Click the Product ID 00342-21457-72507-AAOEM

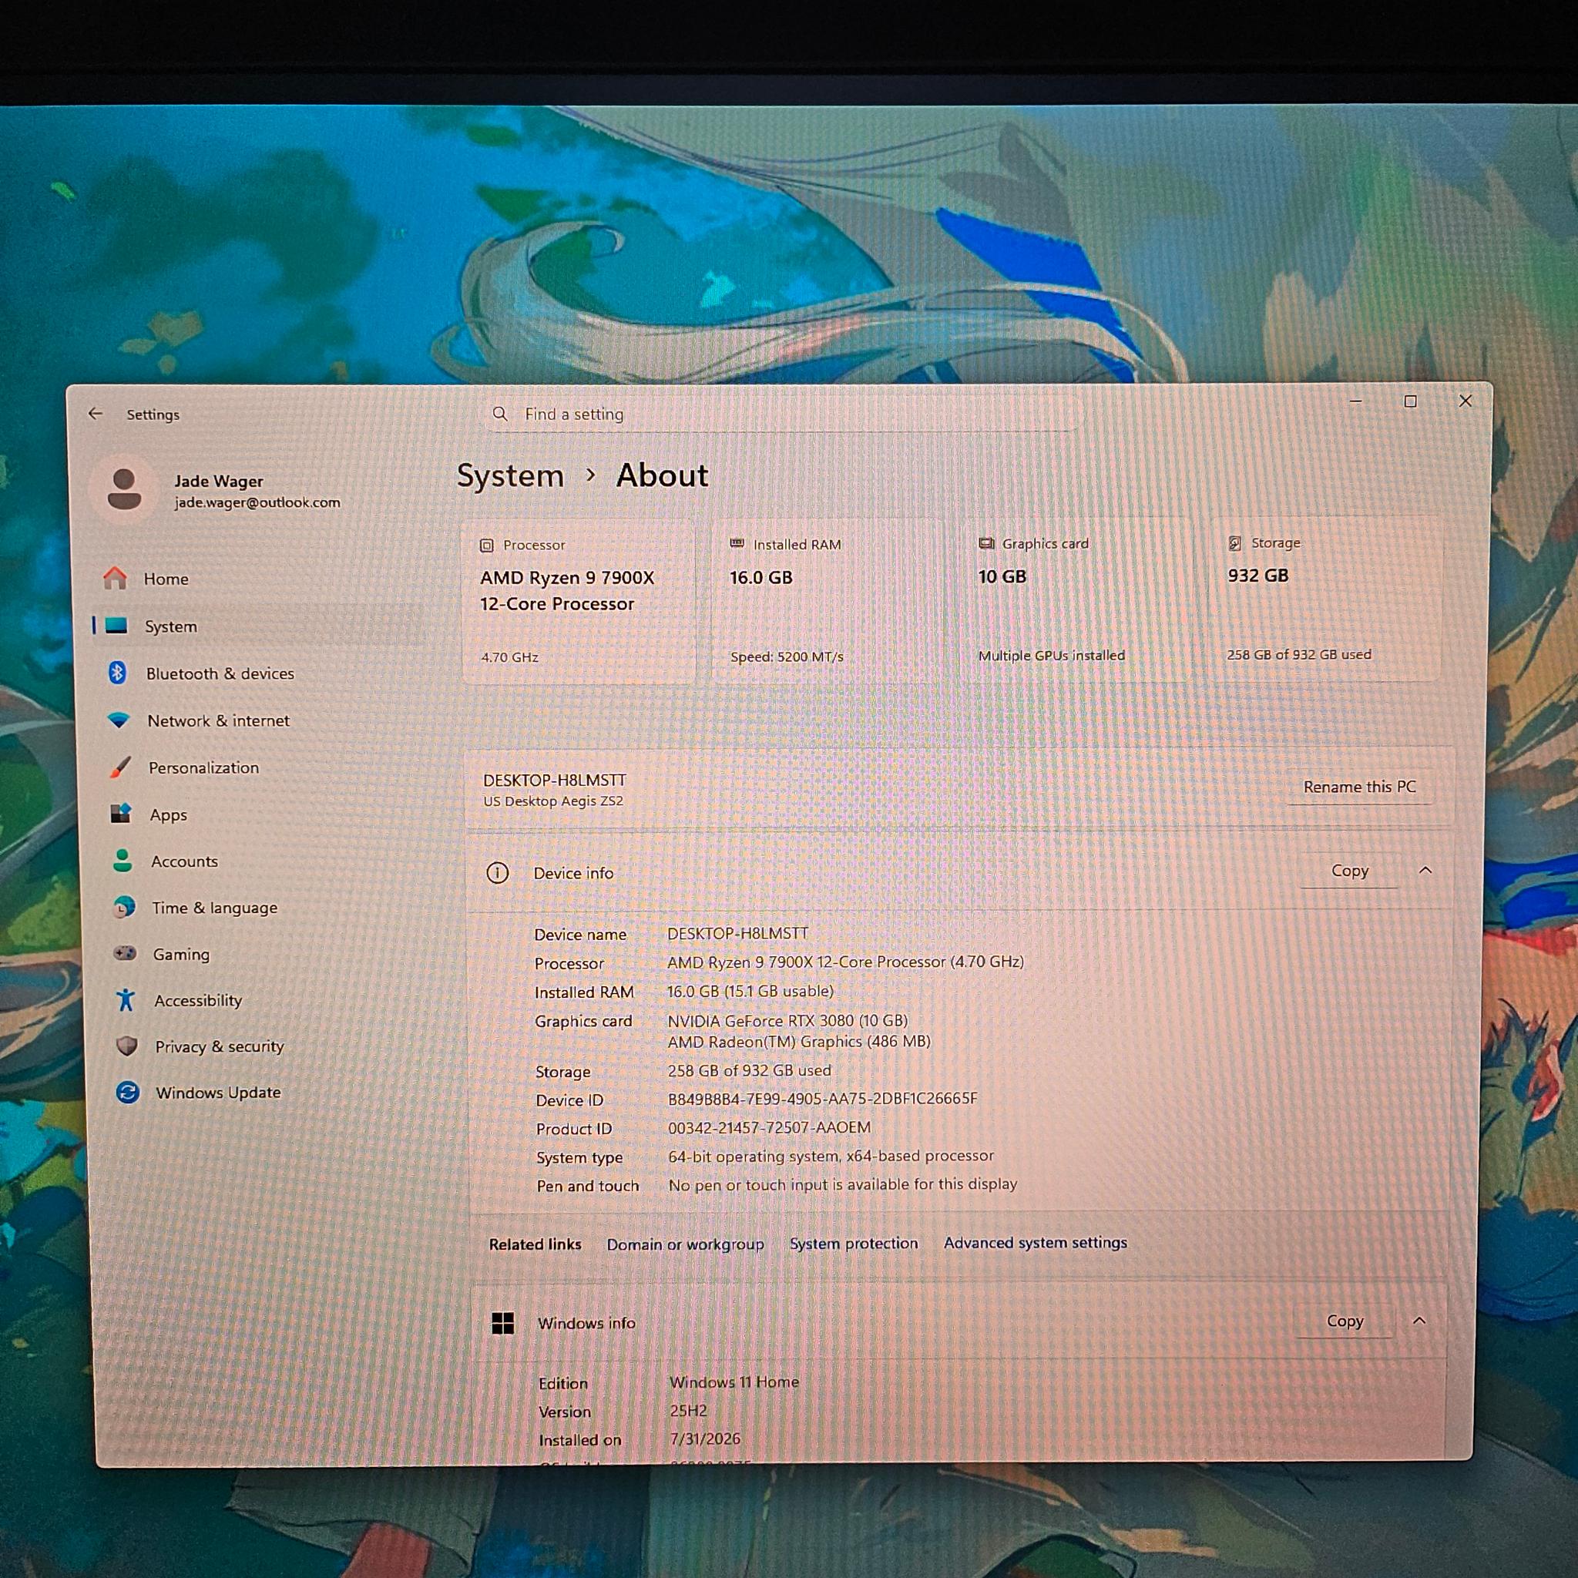click(770, 1127)
